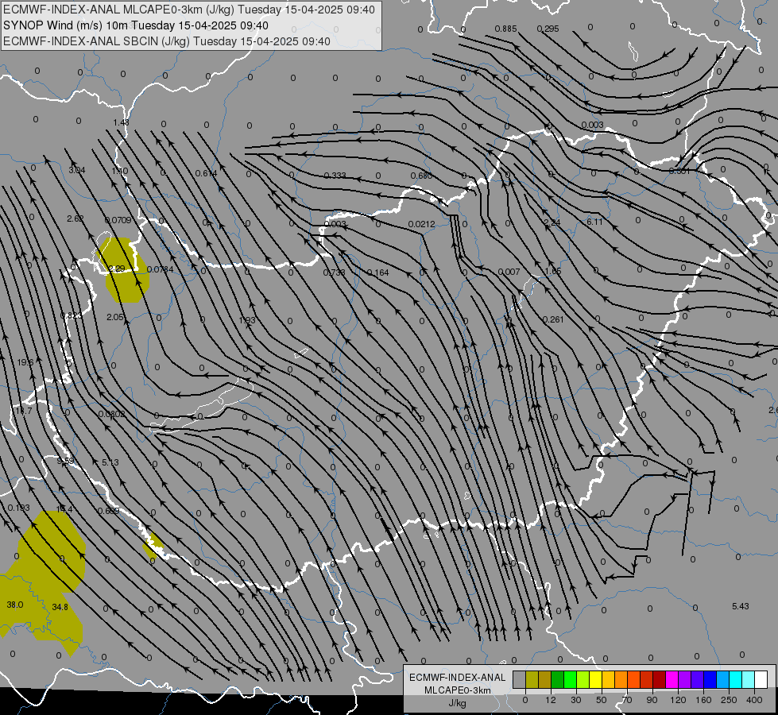The width and height of the screenshot is (778, 715).
Task: Click the map value 5.43
Action: coord(741,606)
